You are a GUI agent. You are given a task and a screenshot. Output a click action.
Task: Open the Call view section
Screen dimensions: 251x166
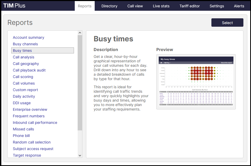point(135,6)
